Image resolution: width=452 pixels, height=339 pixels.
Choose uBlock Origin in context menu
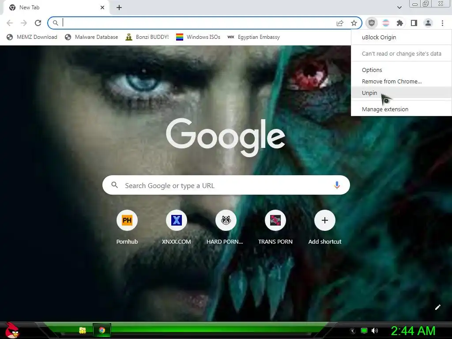pyautogui.click(x=401, y=37)
